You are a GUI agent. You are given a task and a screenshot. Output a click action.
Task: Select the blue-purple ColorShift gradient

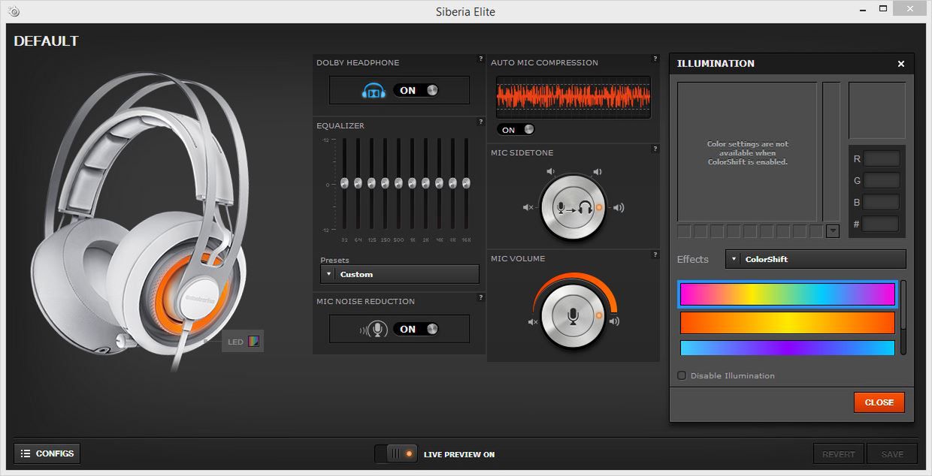click(x=788, y=348)
